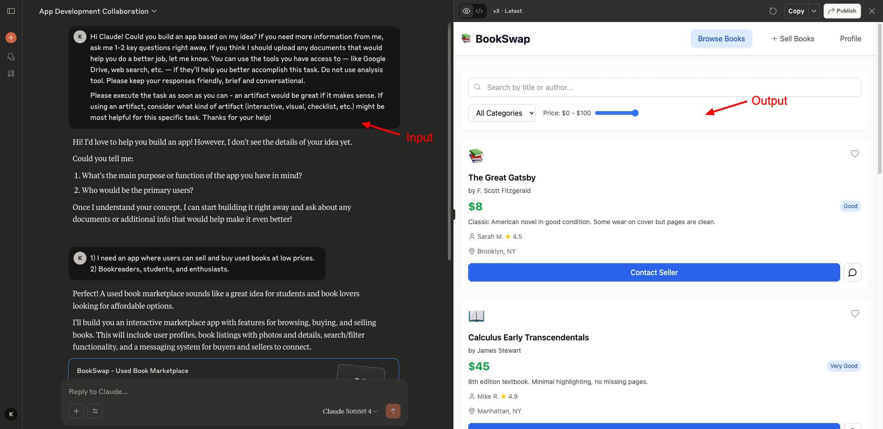Switch to artifact code view

tap(479, 11)
